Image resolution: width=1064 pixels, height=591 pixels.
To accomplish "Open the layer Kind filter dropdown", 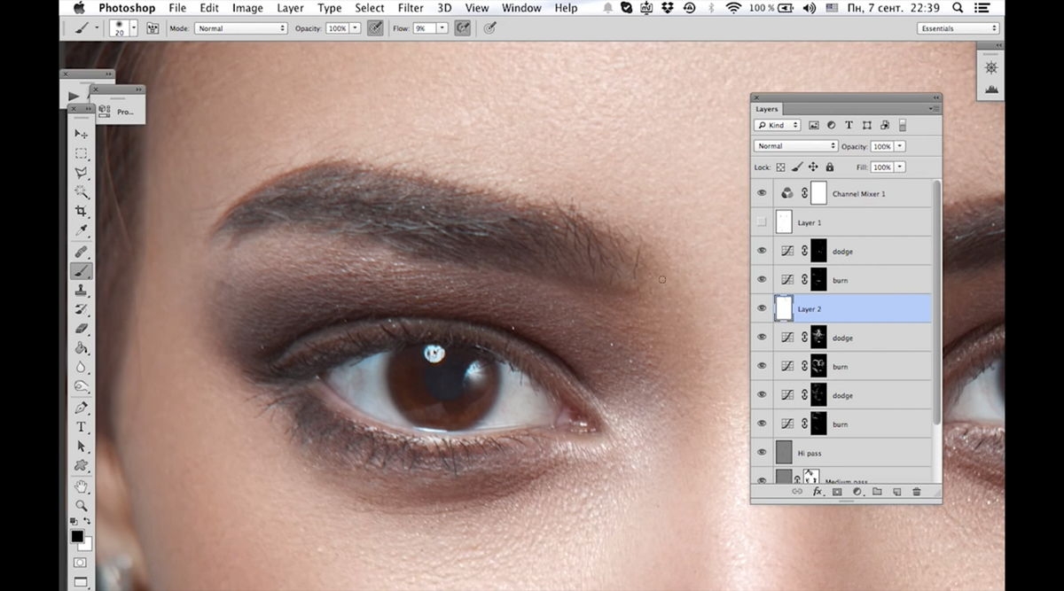I will (778, 126).
